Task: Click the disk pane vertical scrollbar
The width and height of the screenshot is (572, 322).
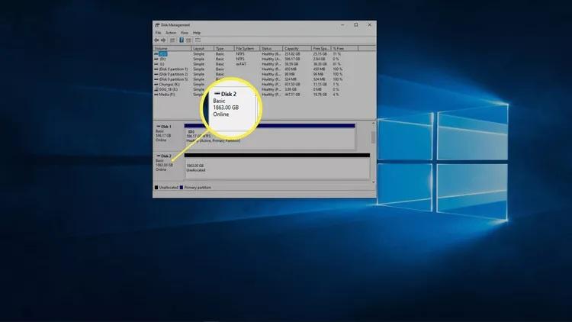Action: pyautogui.click(x=373, y=138)
